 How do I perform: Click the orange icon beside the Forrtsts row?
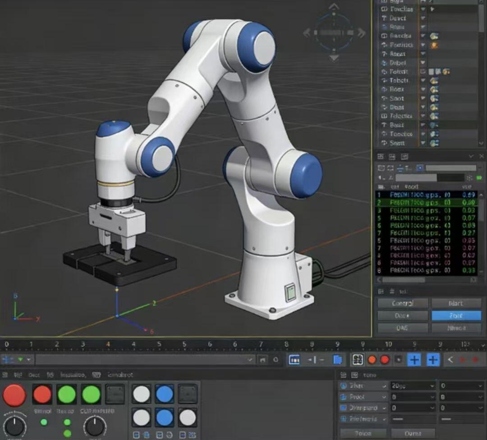[x=434, y=46]
